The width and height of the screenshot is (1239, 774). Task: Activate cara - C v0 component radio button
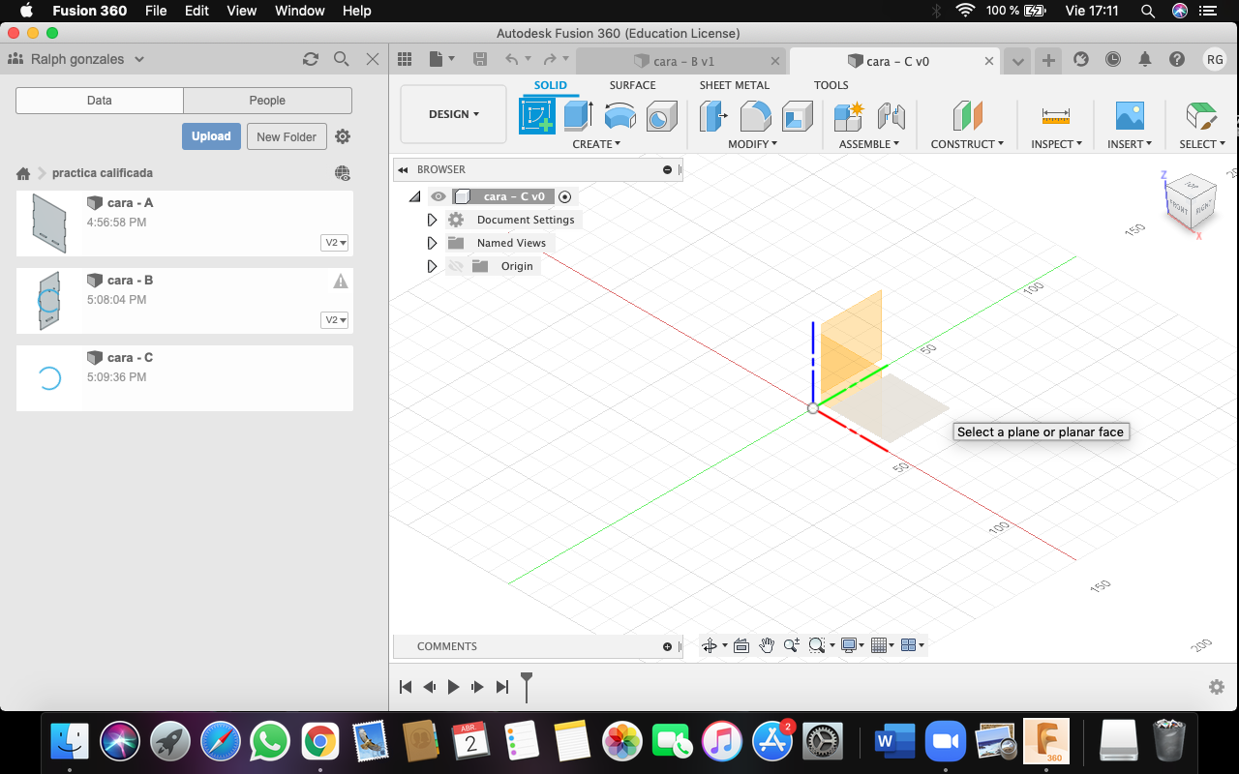(x=565, y=196)
